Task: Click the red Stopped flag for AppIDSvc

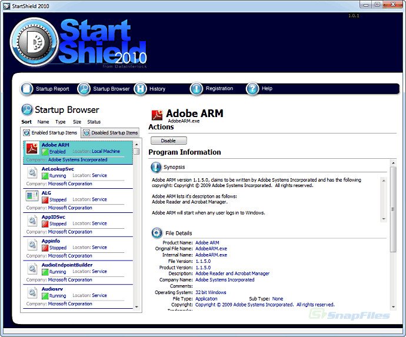Action: [x=45, y=224]
